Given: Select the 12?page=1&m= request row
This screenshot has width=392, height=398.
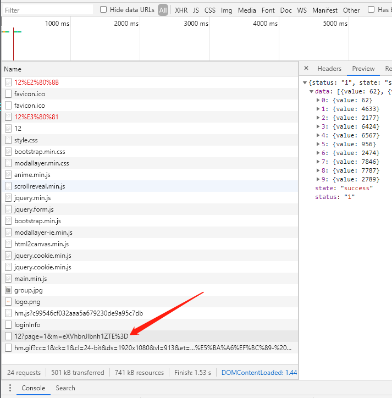Looking at the screenshot, I should [71, 336].
